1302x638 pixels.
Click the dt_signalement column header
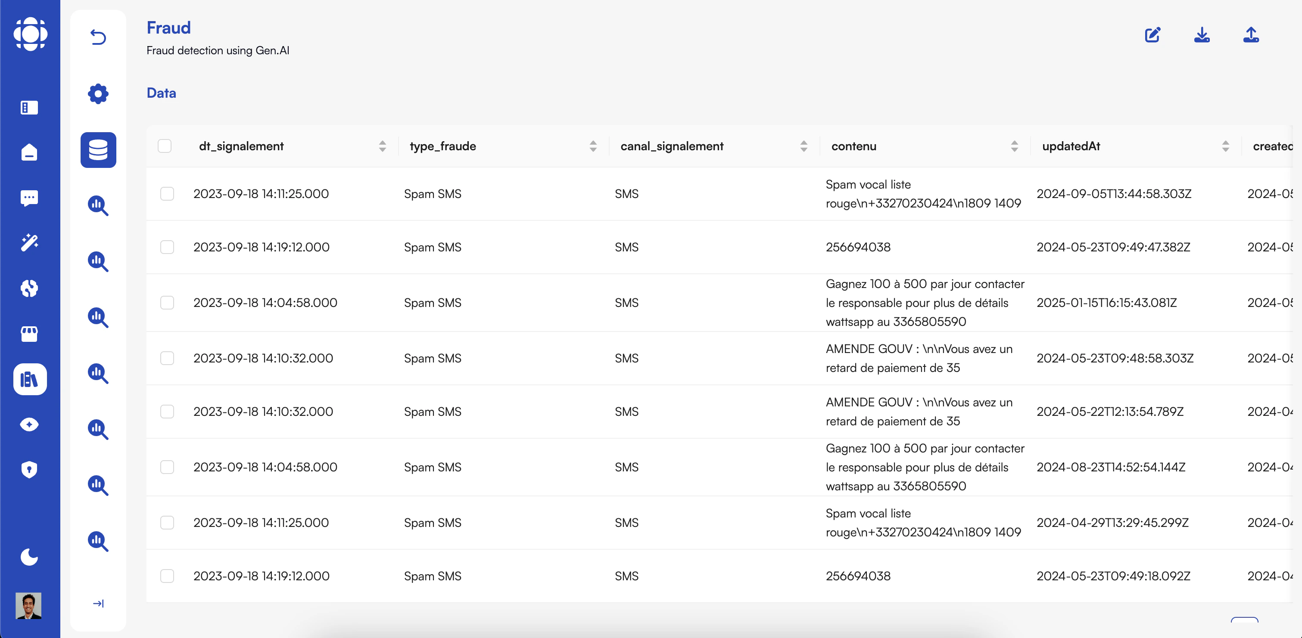pyautogui.click(x=242, y=146)
